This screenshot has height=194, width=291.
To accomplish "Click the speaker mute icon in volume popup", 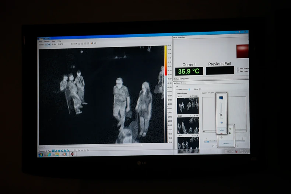I will tap(221, 123).
